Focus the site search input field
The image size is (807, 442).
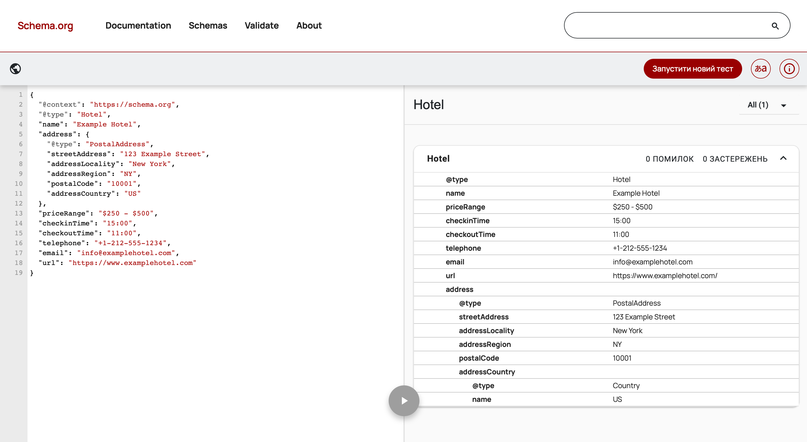(664, 25)
